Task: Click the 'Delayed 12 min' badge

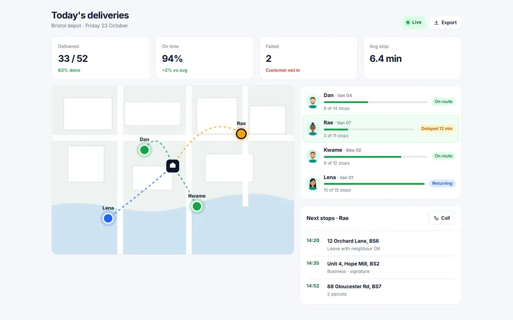Action: pos(437,129)
